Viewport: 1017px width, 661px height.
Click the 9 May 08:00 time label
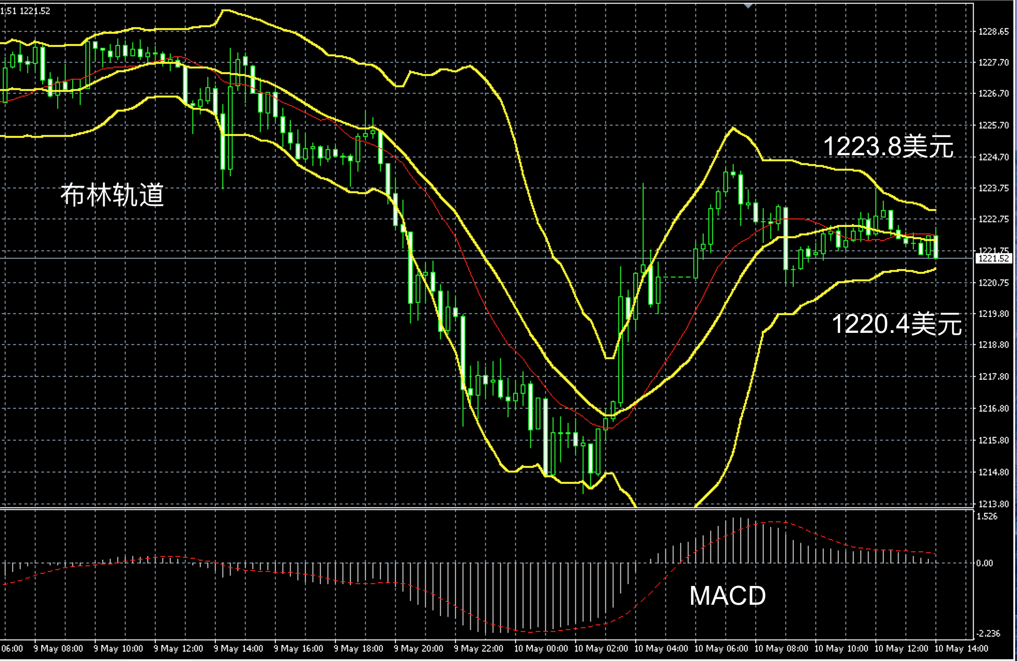tap(58, 649)
